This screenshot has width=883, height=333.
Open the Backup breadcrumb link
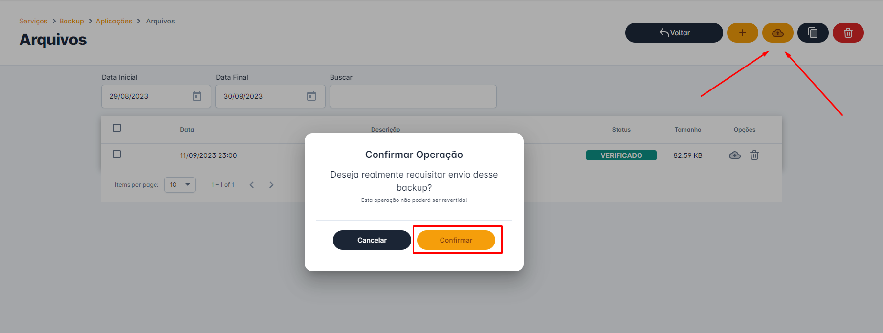click(71, 21)
